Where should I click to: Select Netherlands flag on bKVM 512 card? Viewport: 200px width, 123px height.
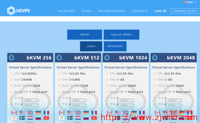[78, 118]
